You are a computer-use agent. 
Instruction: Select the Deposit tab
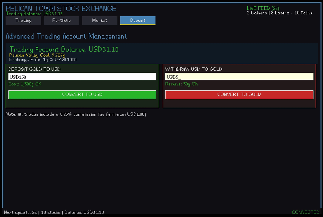coord(137,20)
